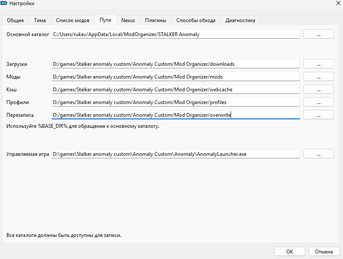Image resolution: width=343 pixels, height=259 pixels.
Task: Switch to the Nexus tab
Action: click(128, 20)
